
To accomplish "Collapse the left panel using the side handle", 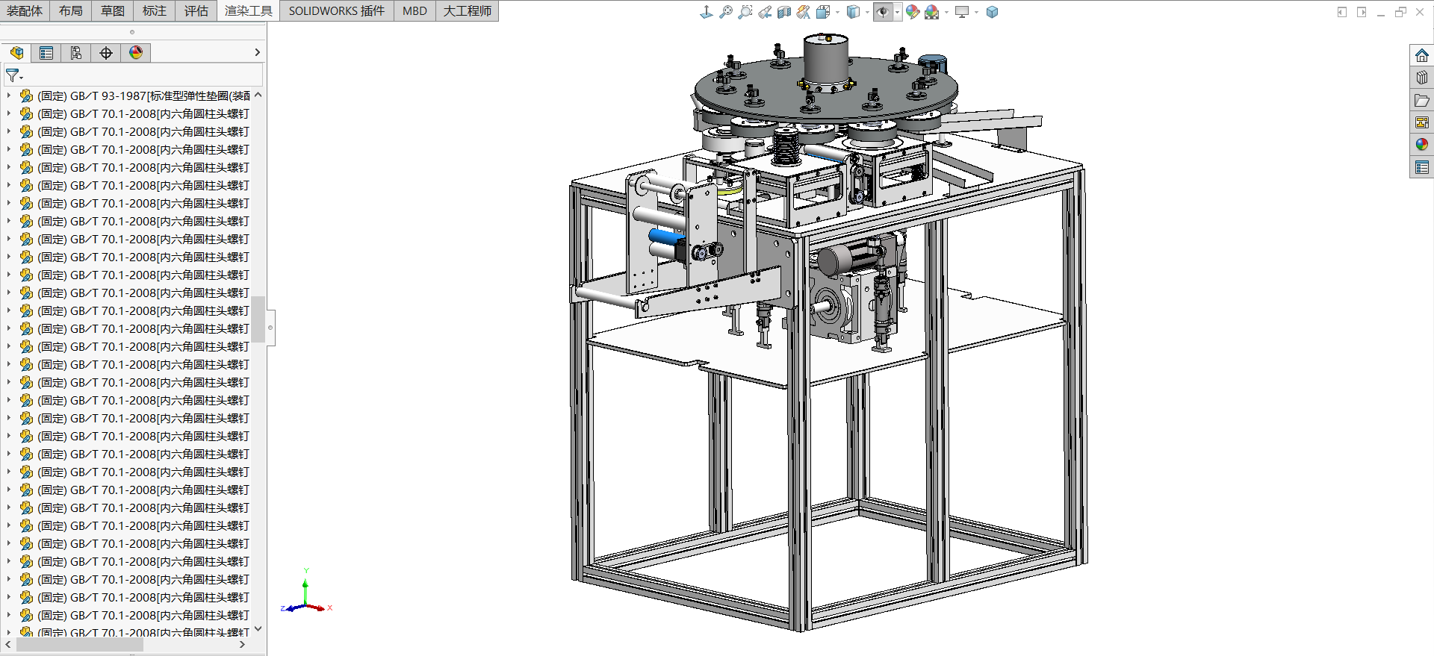I will [x=270, y=328].
